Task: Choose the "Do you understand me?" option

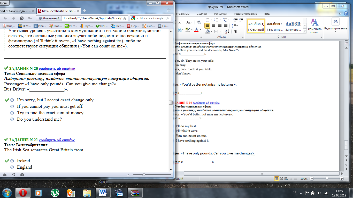Action: [x=12, y=119]
